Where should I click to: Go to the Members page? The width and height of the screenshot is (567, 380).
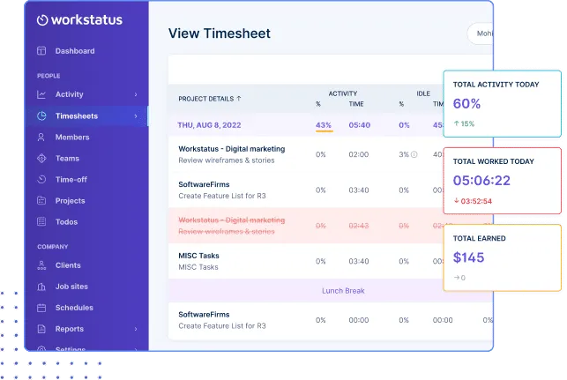click(72, 138)
